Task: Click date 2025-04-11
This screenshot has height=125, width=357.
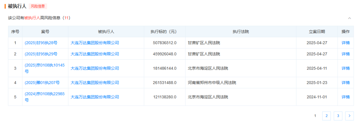Action: pyautogui.click(x=317, y=68)
